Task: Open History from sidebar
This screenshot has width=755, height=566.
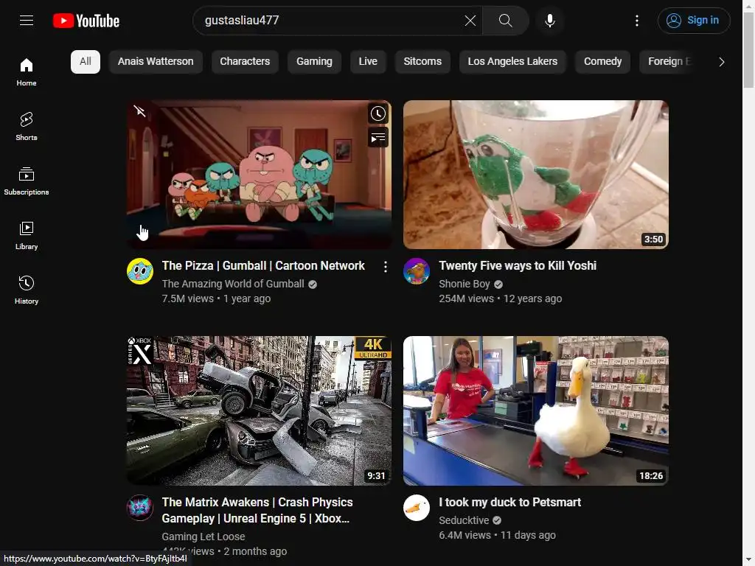Action: coord(27,290)
